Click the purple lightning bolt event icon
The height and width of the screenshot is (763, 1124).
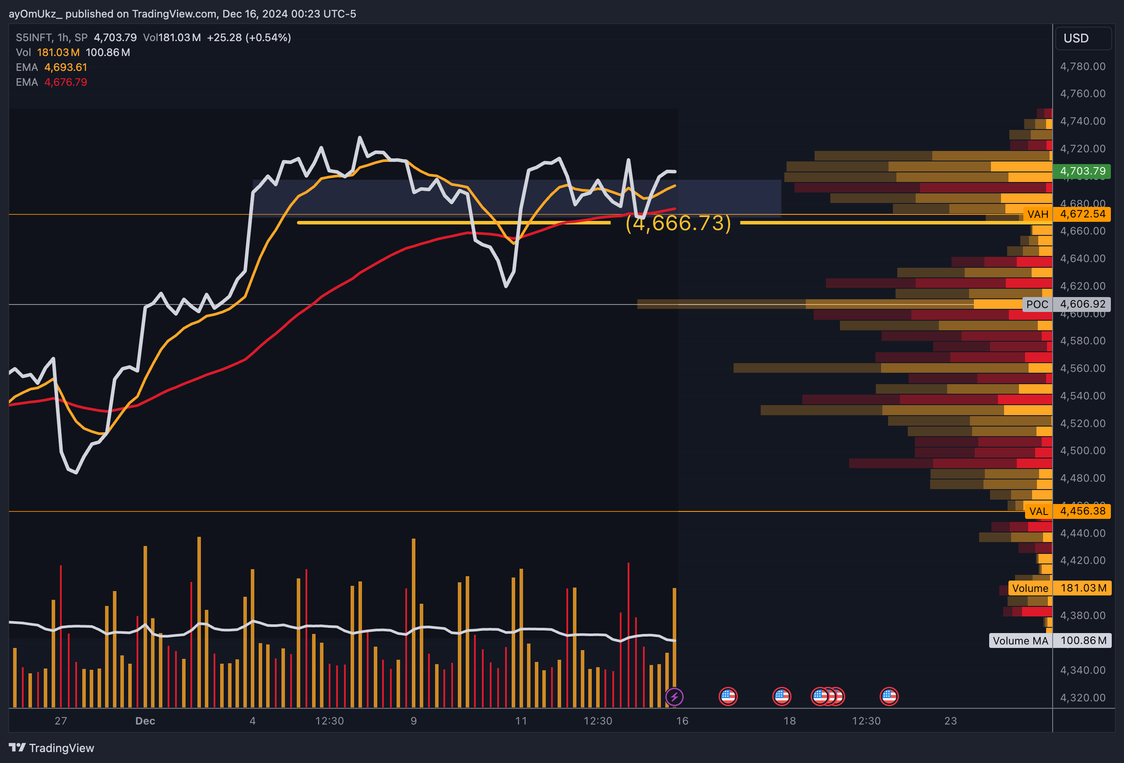[x=674, y=697]
